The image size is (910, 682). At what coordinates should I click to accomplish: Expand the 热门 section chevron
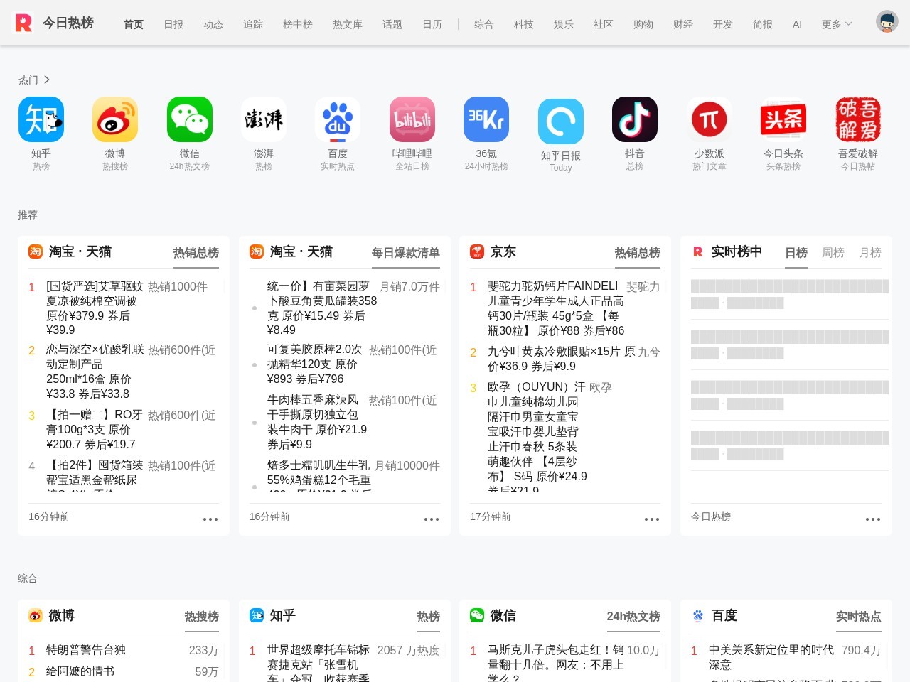[x=47, y=80]
